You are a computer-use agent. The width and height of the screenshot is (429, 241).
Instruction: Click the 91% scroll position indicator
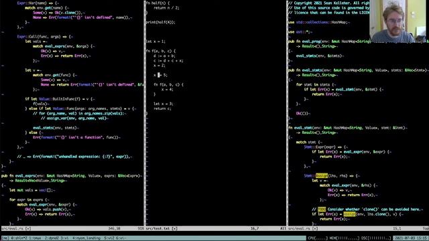tap(141, 228)
